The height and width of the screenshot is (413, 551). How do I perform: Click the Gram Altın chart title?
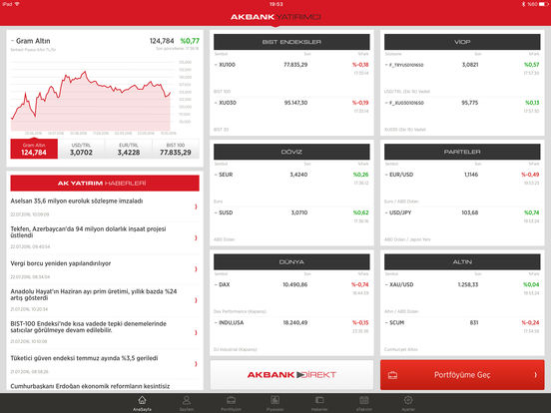pyautogui.click(x=33, y=41)
